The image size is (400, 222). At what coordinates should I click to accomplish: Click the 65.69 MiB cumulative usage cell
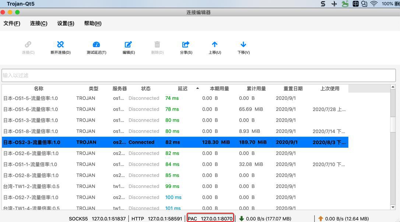pyautogui.click(x=251, y=109)
